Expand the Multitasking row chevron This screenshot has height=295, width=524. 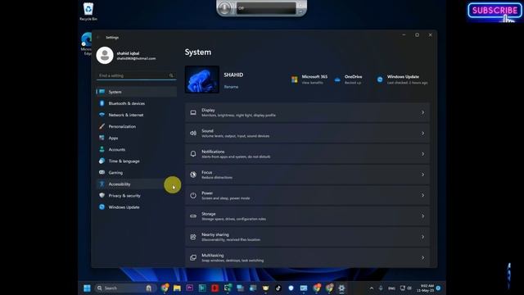pyautogui.click(x=422, y=257)
